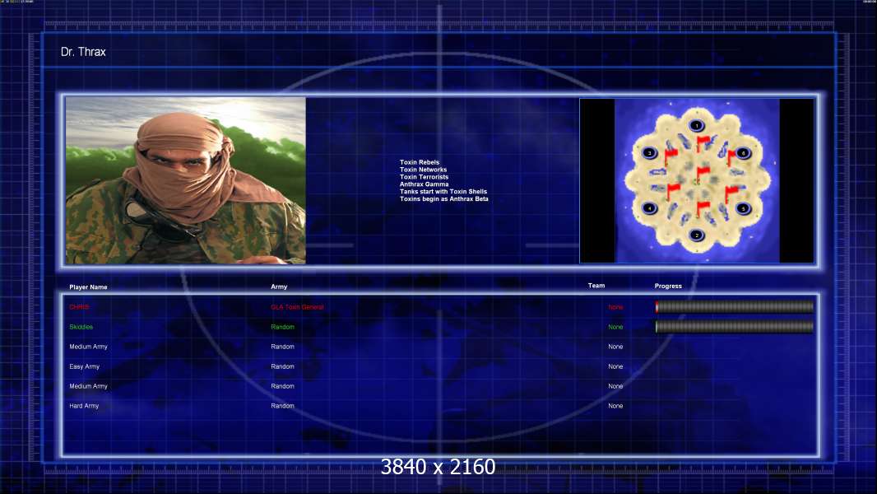The image size is (877, 494).
Task: Click the Player Name column header
Action: tap(88, 287)
